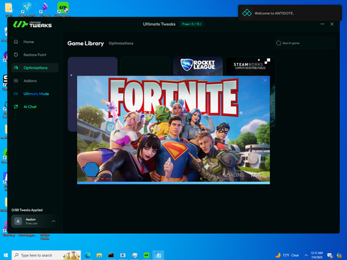This screenshot has height=260, width=347.
Task: Expand the Aedan user account menu
Action: click(53, 221)
